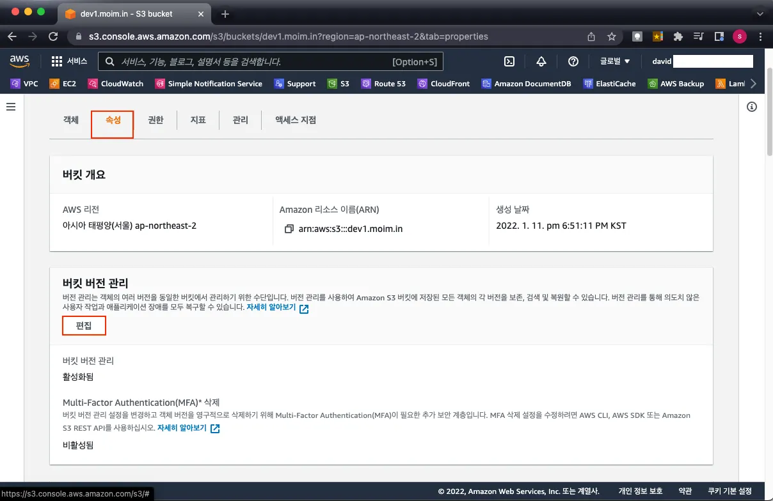Switch to the 객체 tab
The width and height of the screenshot is (773, 501).
pos(71,119)
